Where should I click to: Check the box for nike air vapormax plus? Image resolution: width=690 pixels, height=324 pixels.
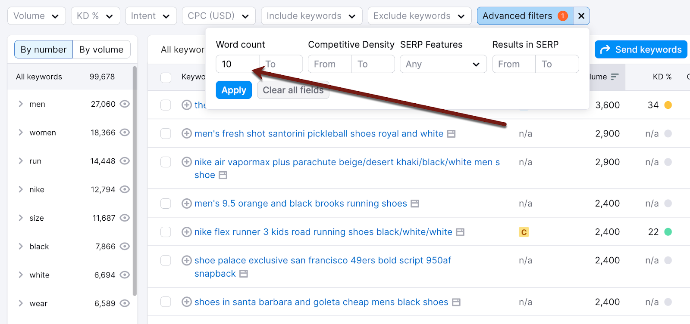(166, 162)
